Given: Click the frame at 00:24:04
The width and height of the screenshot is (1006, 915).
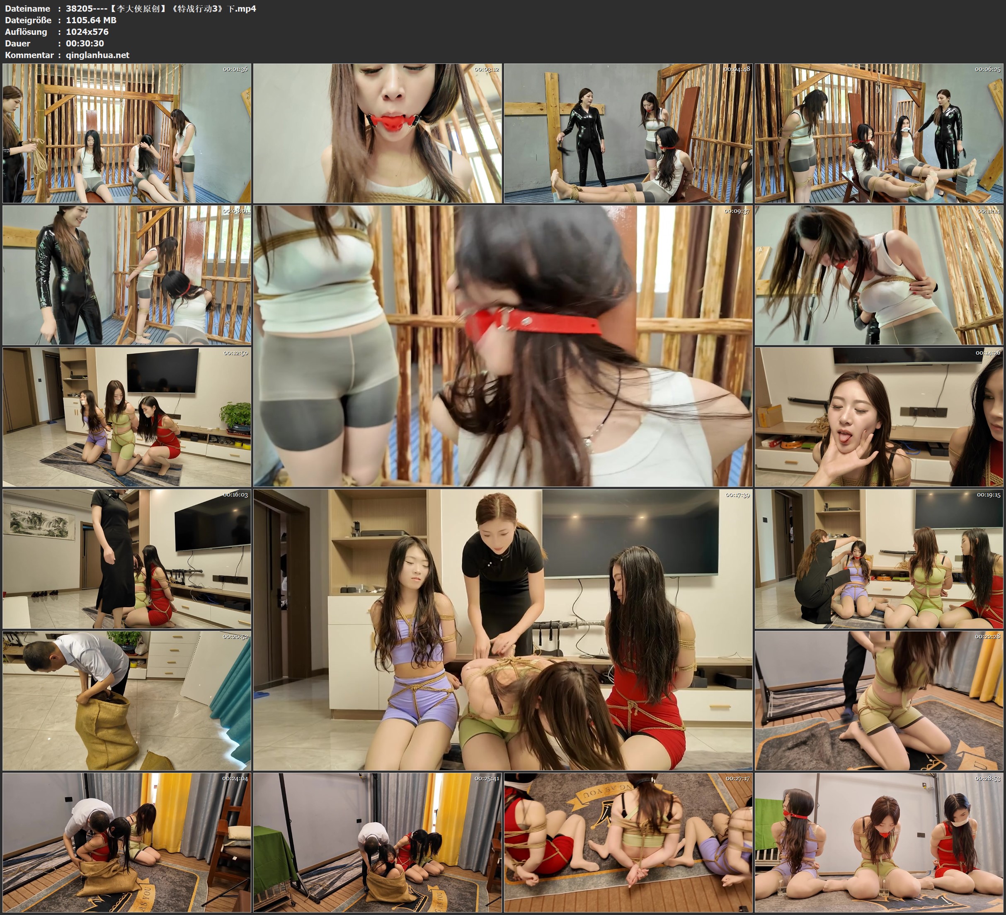Looking at the screenshot, I should [x=127, y=842].
